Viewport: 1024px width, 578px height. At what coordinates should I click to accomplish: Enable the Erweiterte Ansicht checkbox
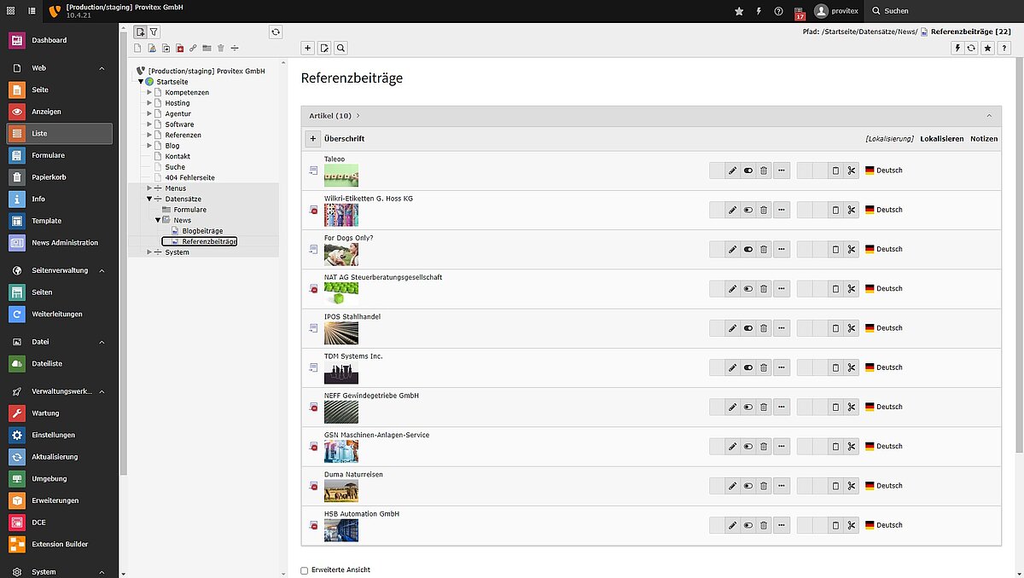point(305,570)
